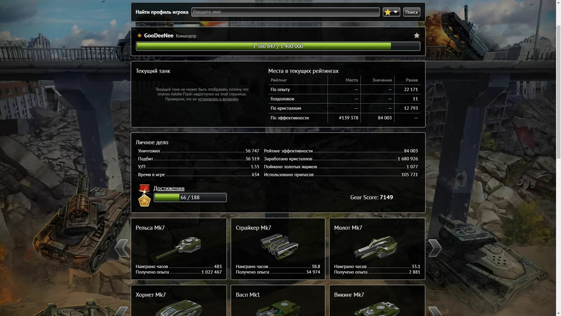Select the Рельса Mk7 turret image
561x316 pixels.
pos(178,248)
